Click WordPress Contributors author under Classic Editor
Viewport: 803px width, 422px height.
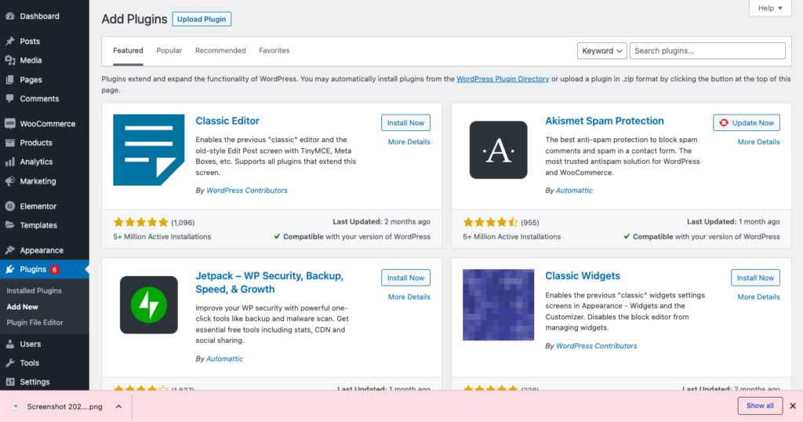pyautogui.click(x=247, y=190)
